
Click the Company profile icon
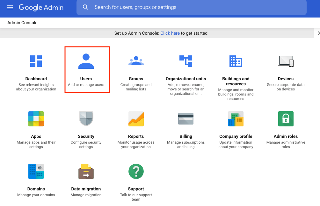click(x=236, y=119)
